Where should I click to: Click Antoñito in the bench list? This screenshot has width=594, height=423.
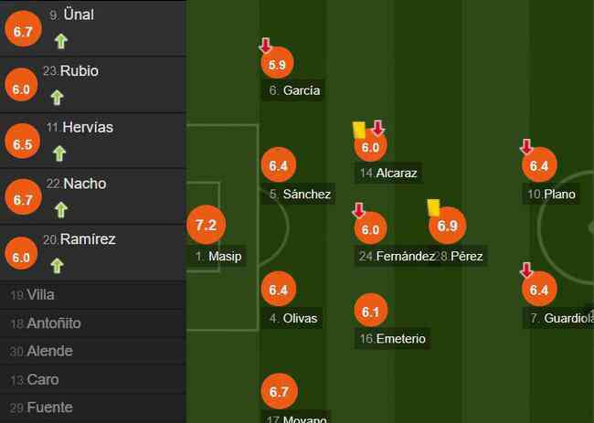(x=92, y=323)
